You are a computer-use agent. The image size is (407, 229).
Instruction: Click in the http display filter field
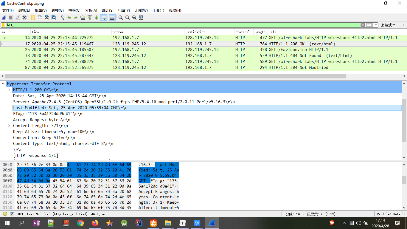(183, 25)
